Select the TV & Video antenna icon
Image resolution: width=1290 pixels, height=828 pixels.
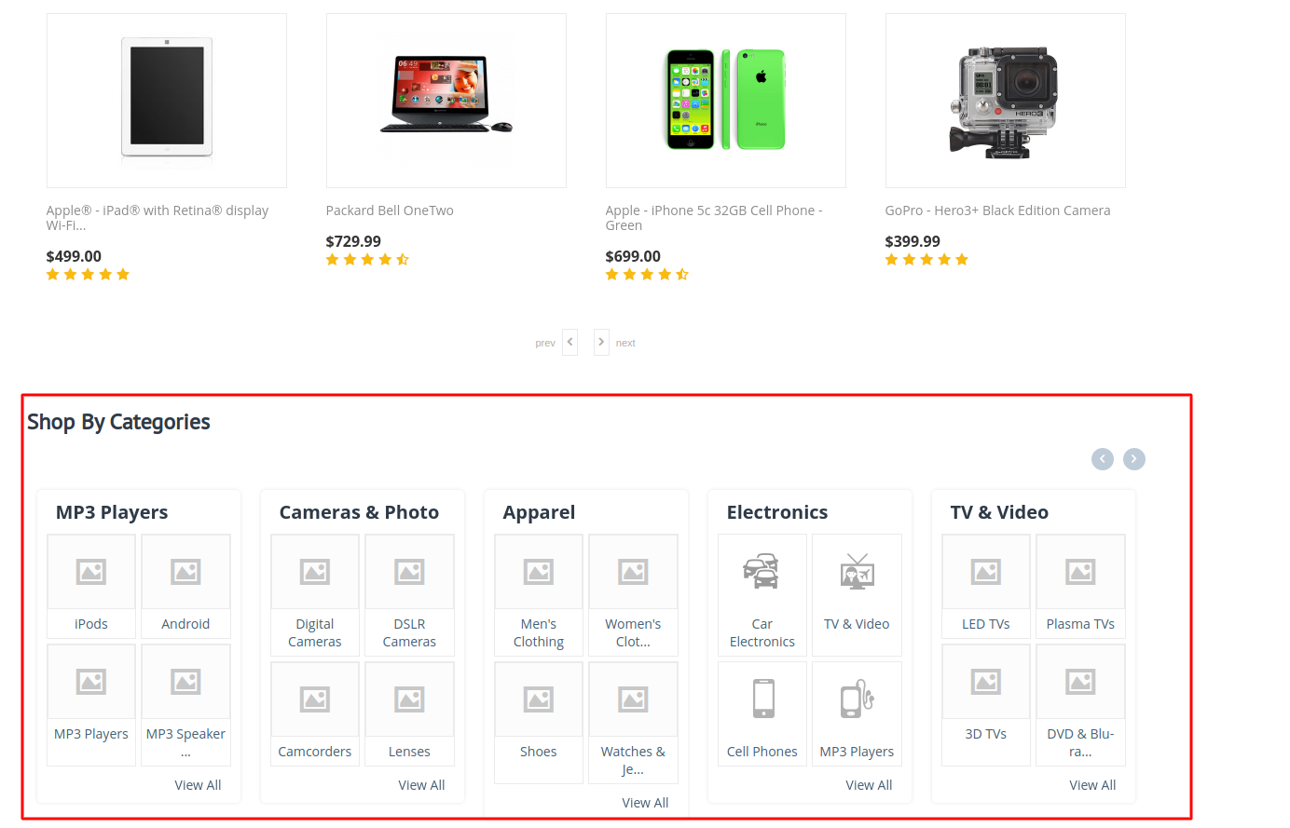[857, 571]
